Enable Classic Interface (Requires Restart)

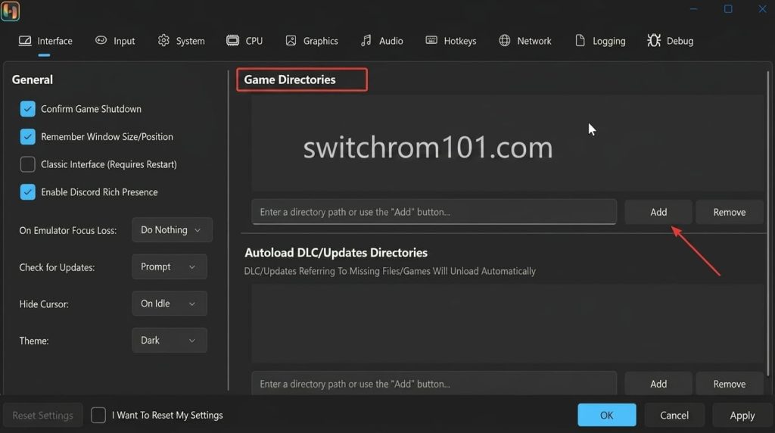tap(28, 164)
